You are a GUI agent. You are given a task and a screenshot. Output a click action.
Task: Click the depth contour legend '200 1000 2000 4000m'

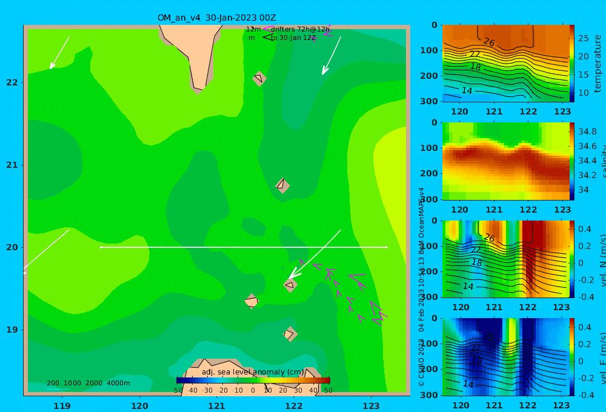click(x=88, y=383)
